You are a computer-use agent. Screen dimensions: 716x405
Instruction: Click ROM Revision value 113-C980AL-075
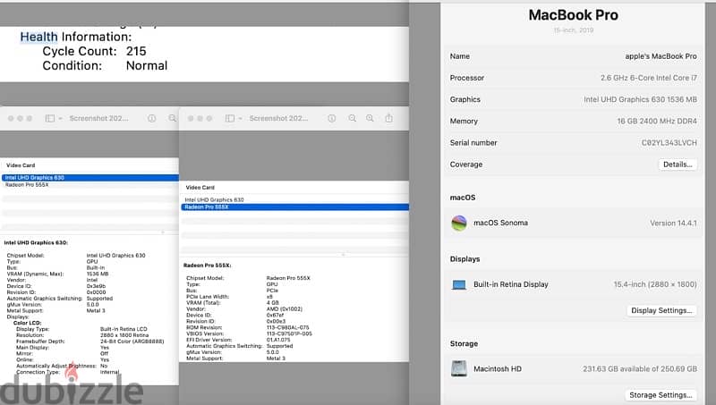287,327
